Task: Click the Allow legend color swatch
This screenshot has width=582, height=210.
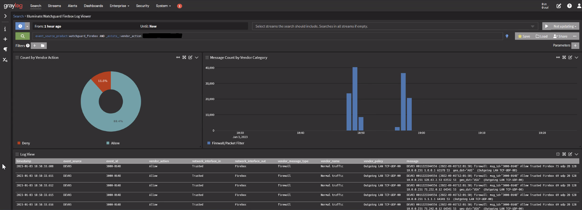Action: 108,143
